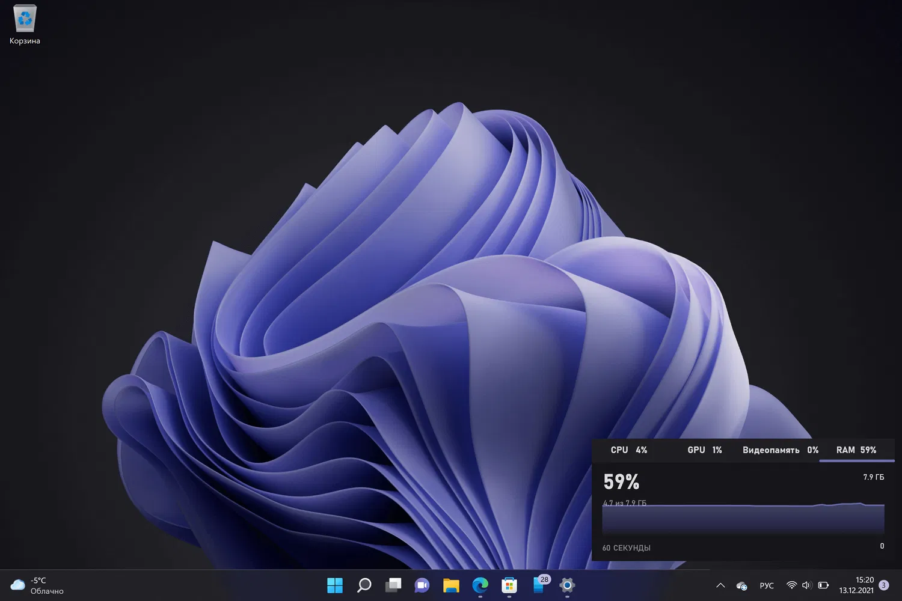Click the 13.12.2021 date in taskbar
This screenshot has height=601, width=902.
[x=857, y=591]
